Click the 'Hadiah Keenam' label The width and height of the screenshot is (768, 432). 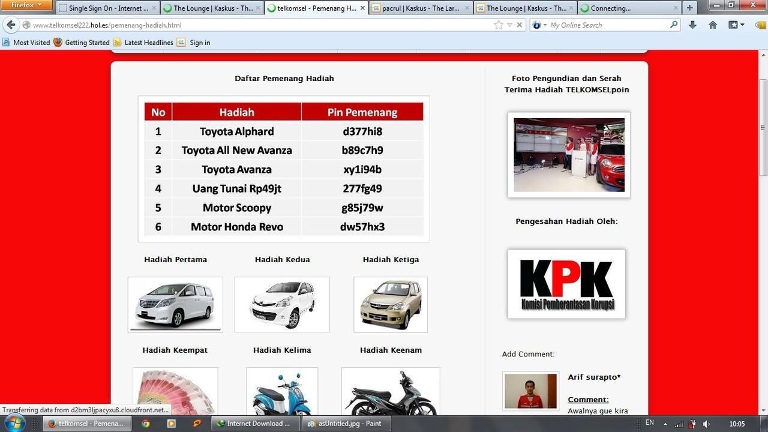point(391,350)
